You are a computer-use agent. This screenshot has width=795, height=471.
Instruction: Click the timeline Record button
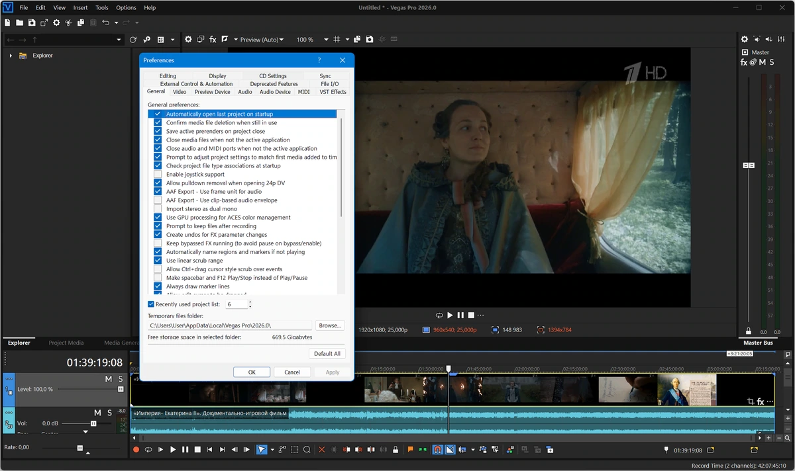pyautogui.click(x=136, y=450)
